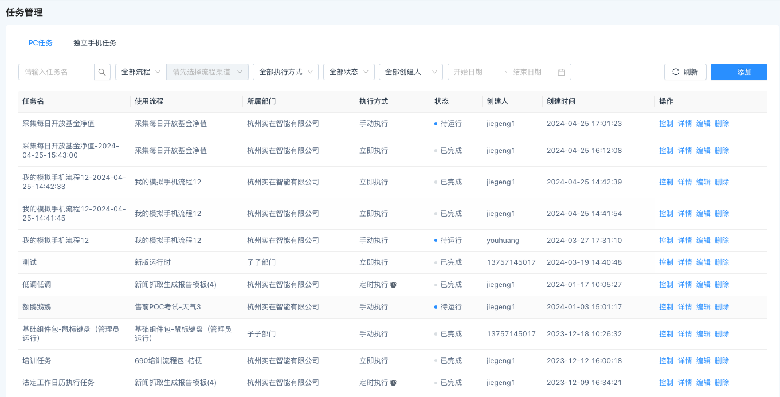Click the search magnifier icon
This screenshot has width=780, height=397.
click(x=102, y=72)
